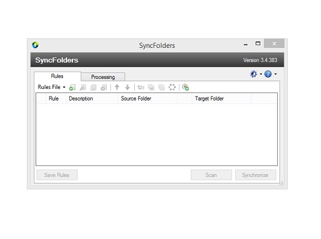Maximize the SyncFolders window

[x=258, y=44]
